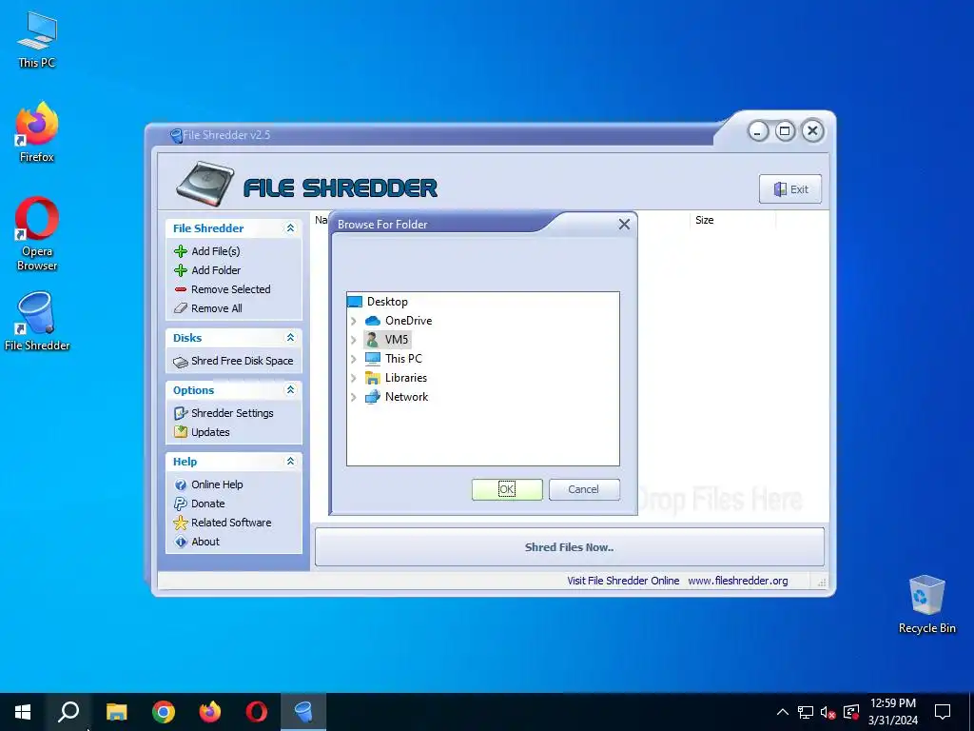
Task: Click the File Shredder taskbar icon
Action: point(303,712)
